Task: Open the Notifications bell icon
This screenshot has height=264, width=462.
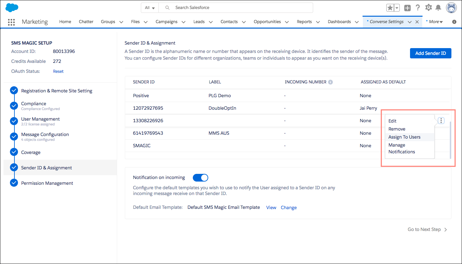Action: 439,8
